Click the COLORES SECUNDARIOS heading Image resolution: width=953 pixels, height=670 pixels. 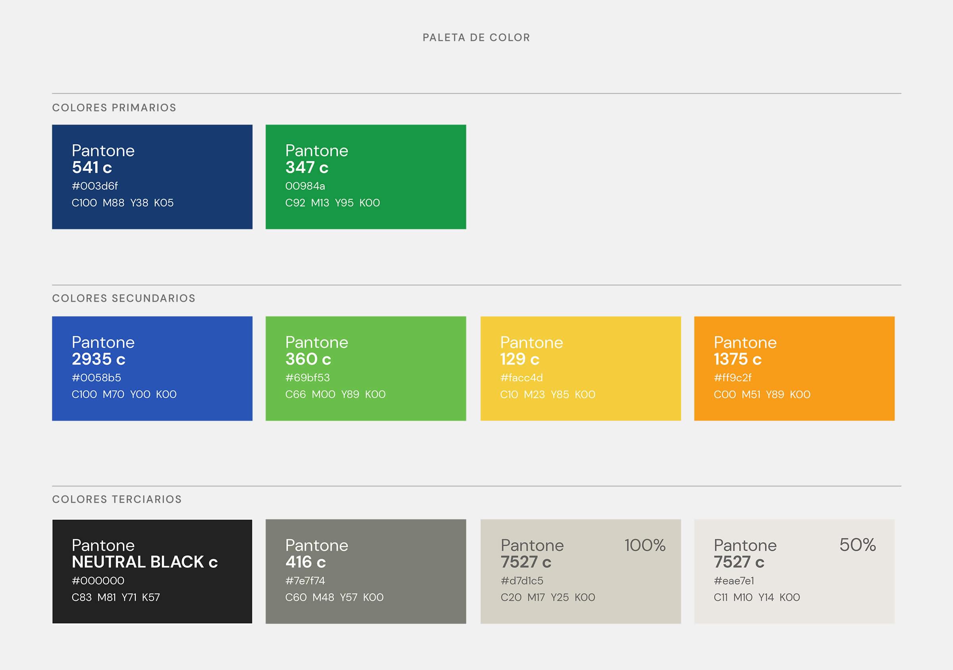[124, 298]
